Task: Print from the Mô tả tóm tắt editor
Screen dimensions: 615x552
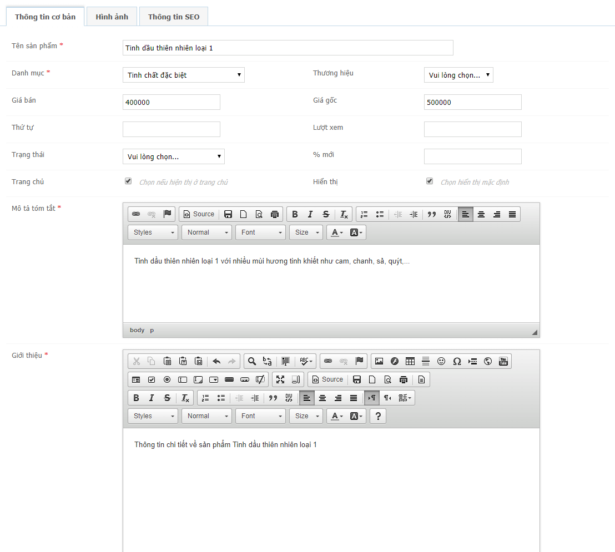Action: tap(275, 214)
